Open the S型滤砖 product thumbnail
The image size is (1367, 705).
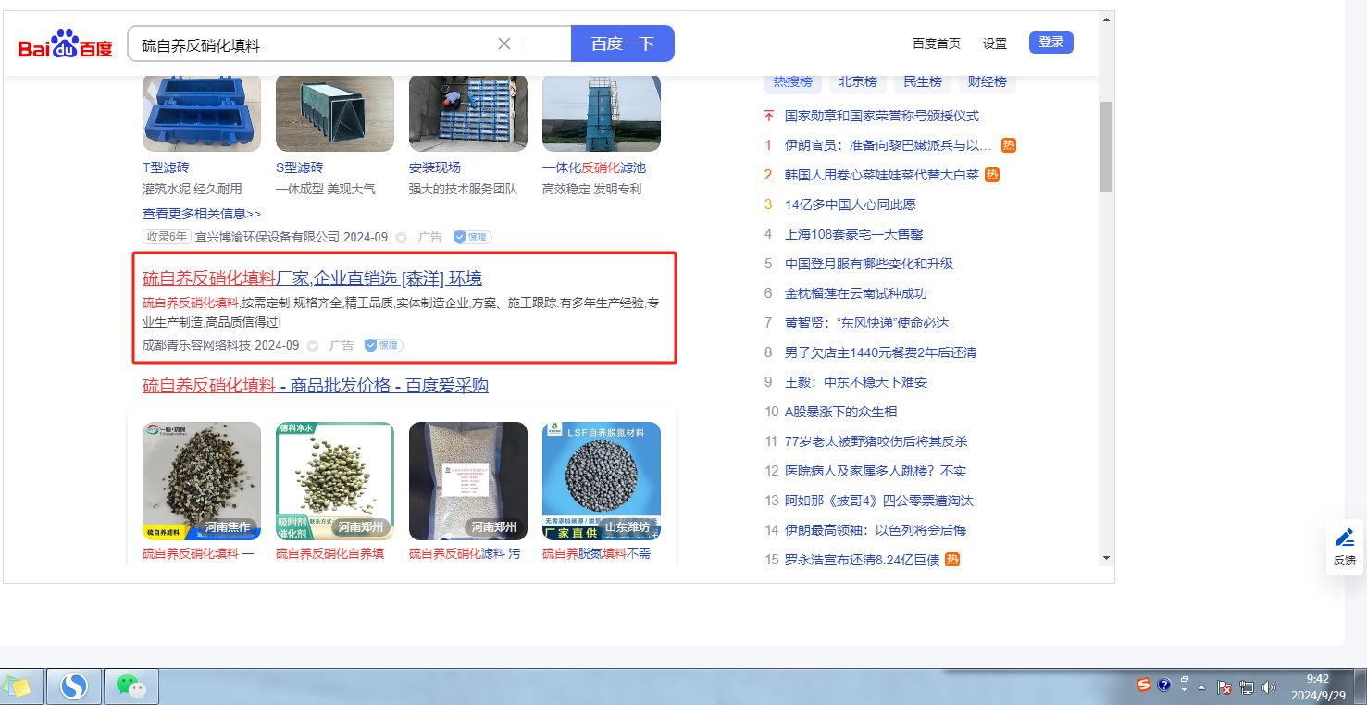(x=335, y=113)
